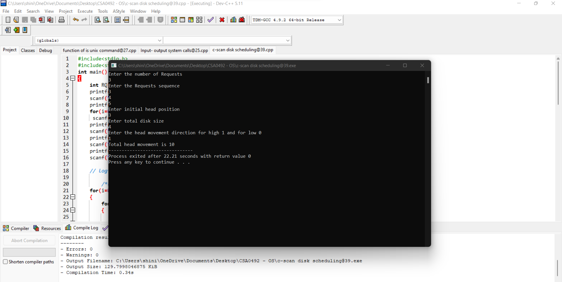Screen dimensions: 562x282
Task: Open the Execute menu
Action: coord(85,11)
